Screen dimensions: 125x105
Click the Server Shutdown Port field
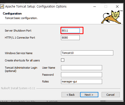click(x=70, y=31)
